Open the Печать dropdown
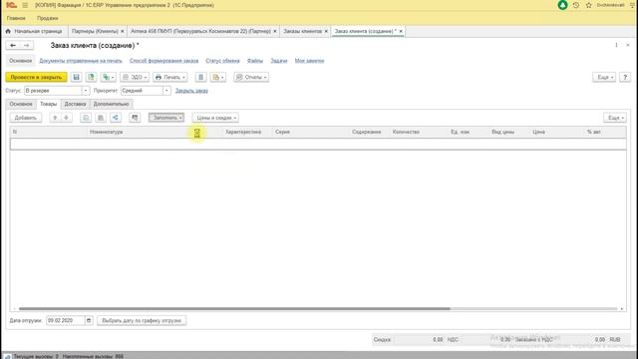The image size is (638, 359). [170, 77]
